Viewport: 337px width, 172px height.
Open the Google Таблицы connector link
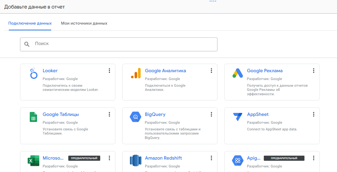click(x=60, y=114)
